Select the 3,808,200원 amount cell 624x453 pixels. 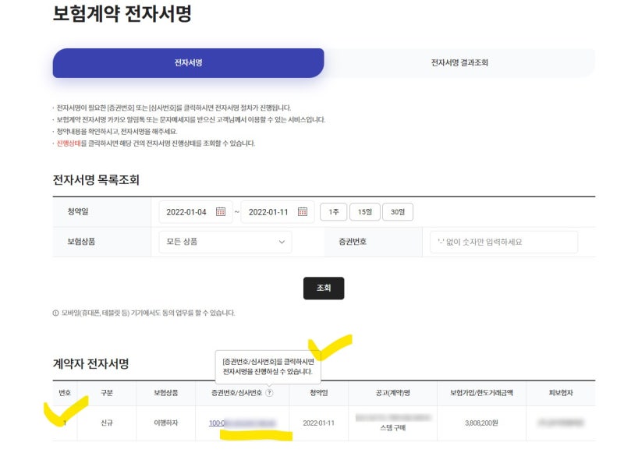coord(481,423)
